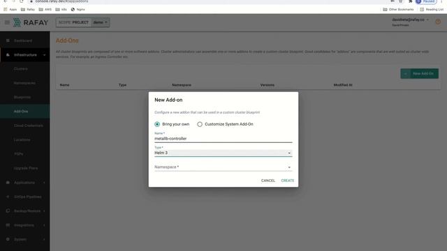
Task: Click the New Add-On button
Action: tap(419, 74)
